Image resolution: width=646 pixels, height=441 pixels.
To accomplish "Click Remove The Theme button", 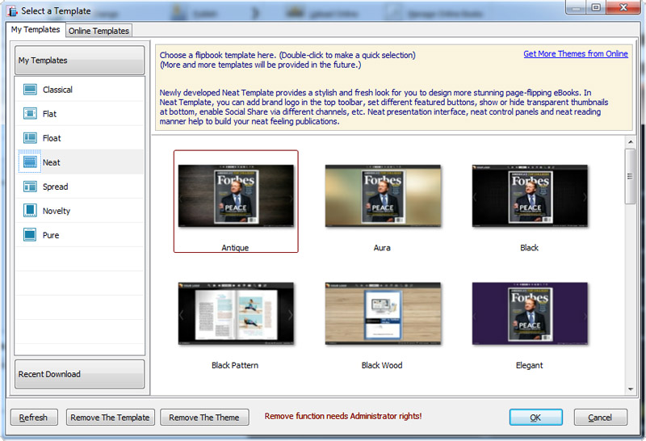I will click(204, 418).
